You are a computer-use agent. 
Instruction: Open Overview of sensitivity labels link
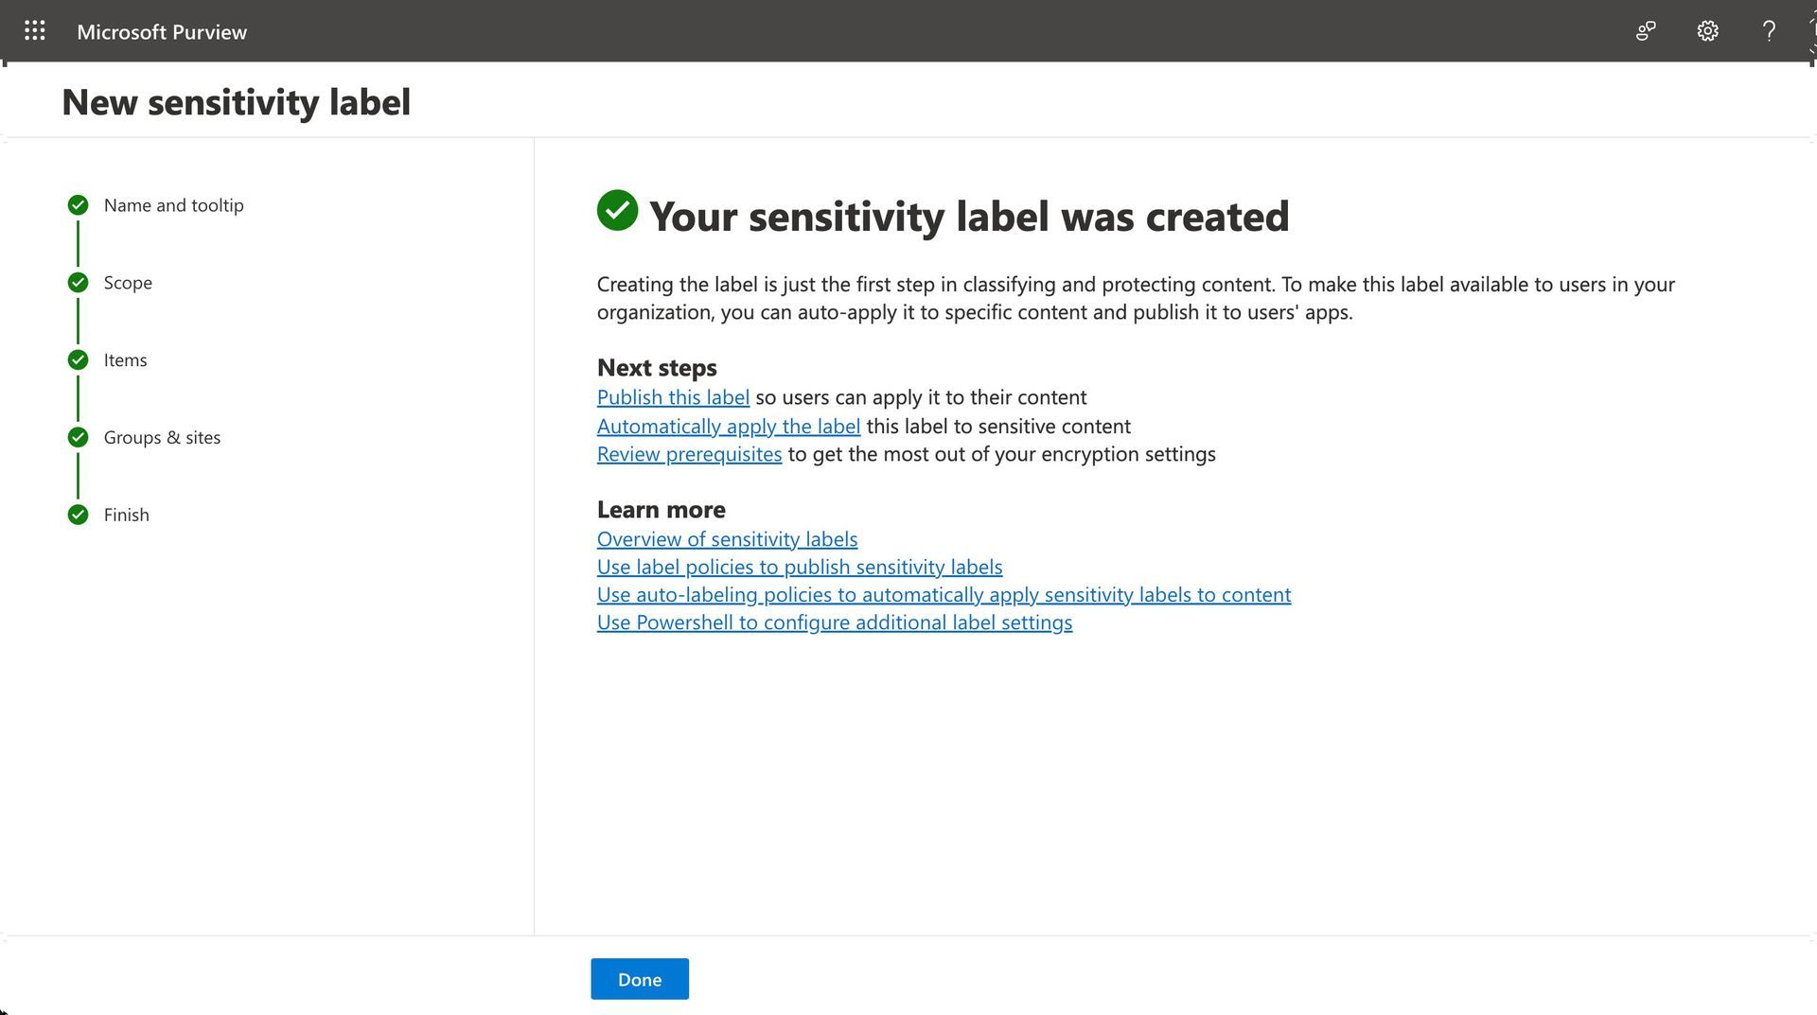pyautogui.click(x=728, y=539)
